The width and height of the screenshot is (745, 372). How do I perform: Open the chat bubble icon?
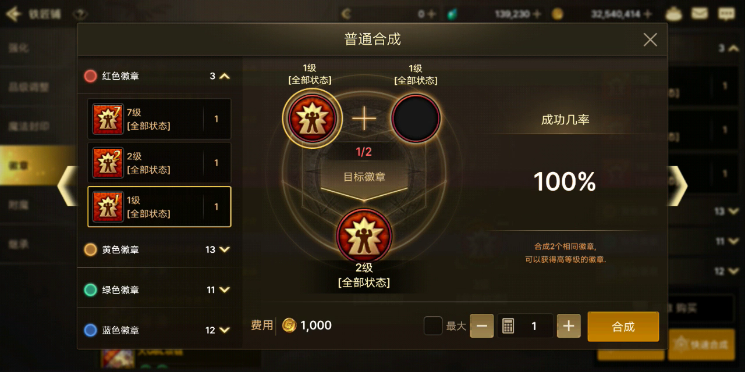tap(726, 13)
